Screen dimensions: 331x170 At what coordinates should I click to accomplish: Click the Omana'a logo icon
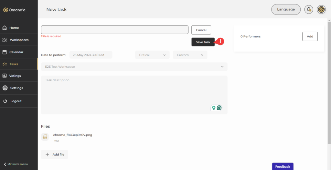pos(5,10)
